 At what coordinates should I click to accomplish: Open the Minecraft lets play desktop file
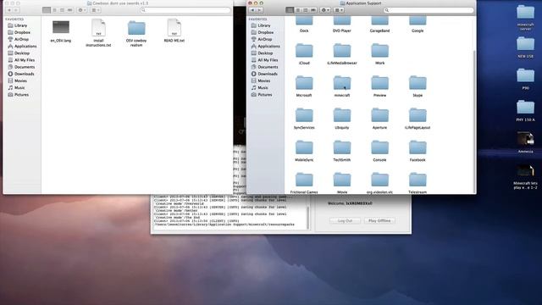point(525,171)
